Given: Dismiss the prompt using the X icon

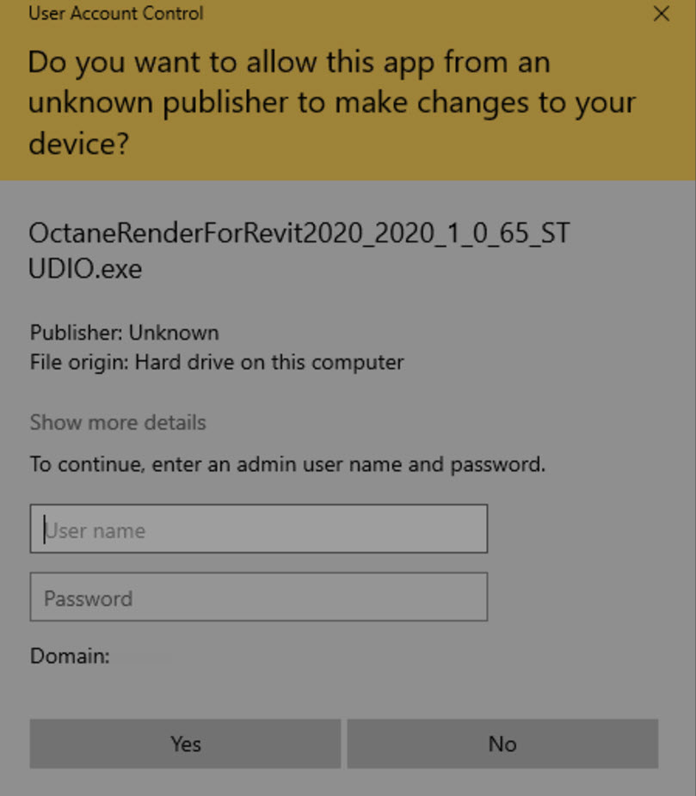Looking at the screenshot, I should (x=661, y=14).
